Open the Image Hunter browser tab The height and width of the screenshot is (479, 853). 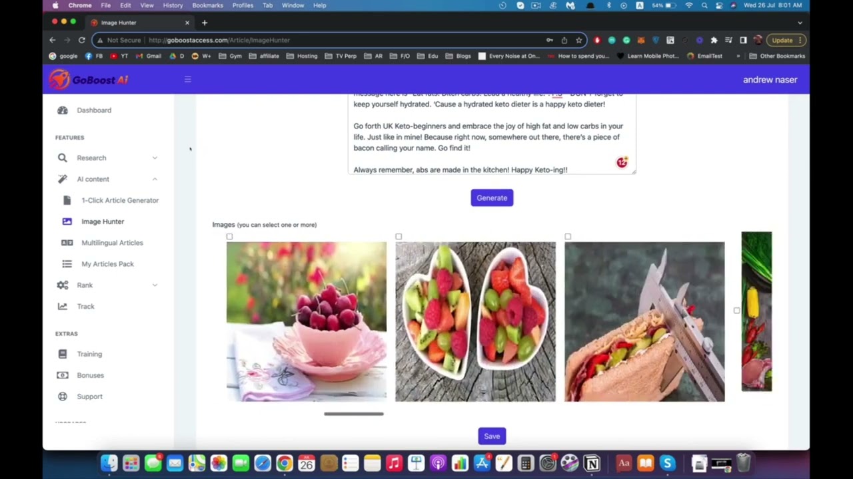pos(141,23)
